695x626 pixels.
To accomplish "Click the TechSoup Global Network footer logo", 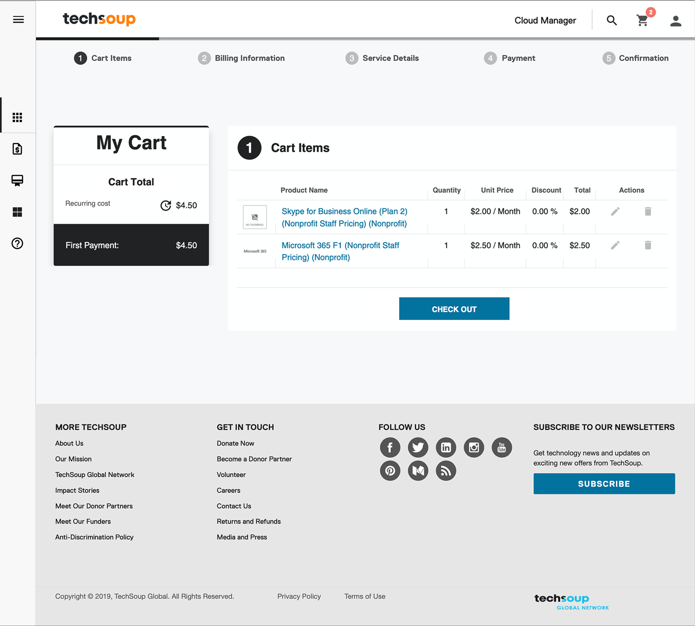I will point(571,602).
